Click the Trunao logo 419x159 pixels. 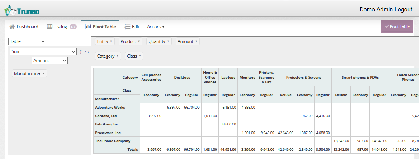[22, 11]
